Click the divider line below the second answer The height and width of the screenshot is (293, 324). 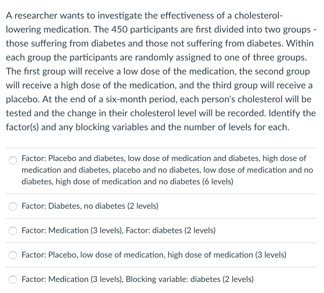point(162,218)
